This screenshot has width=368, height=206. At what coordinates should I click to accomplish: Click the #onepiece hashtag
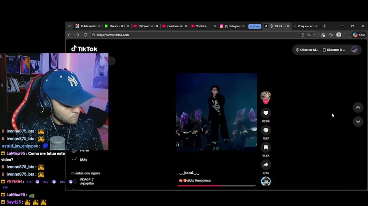coord(203,181)
